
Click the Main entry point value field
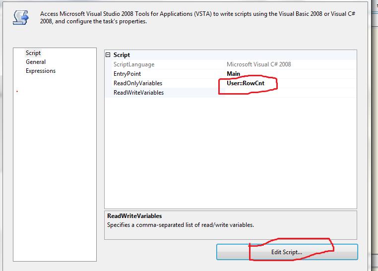click(x=234, y=74)
